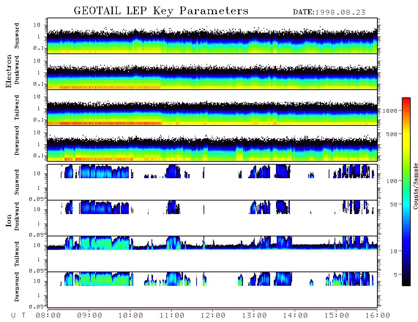
Task: Click the '14:00' time tick
Action: (295, 315)
